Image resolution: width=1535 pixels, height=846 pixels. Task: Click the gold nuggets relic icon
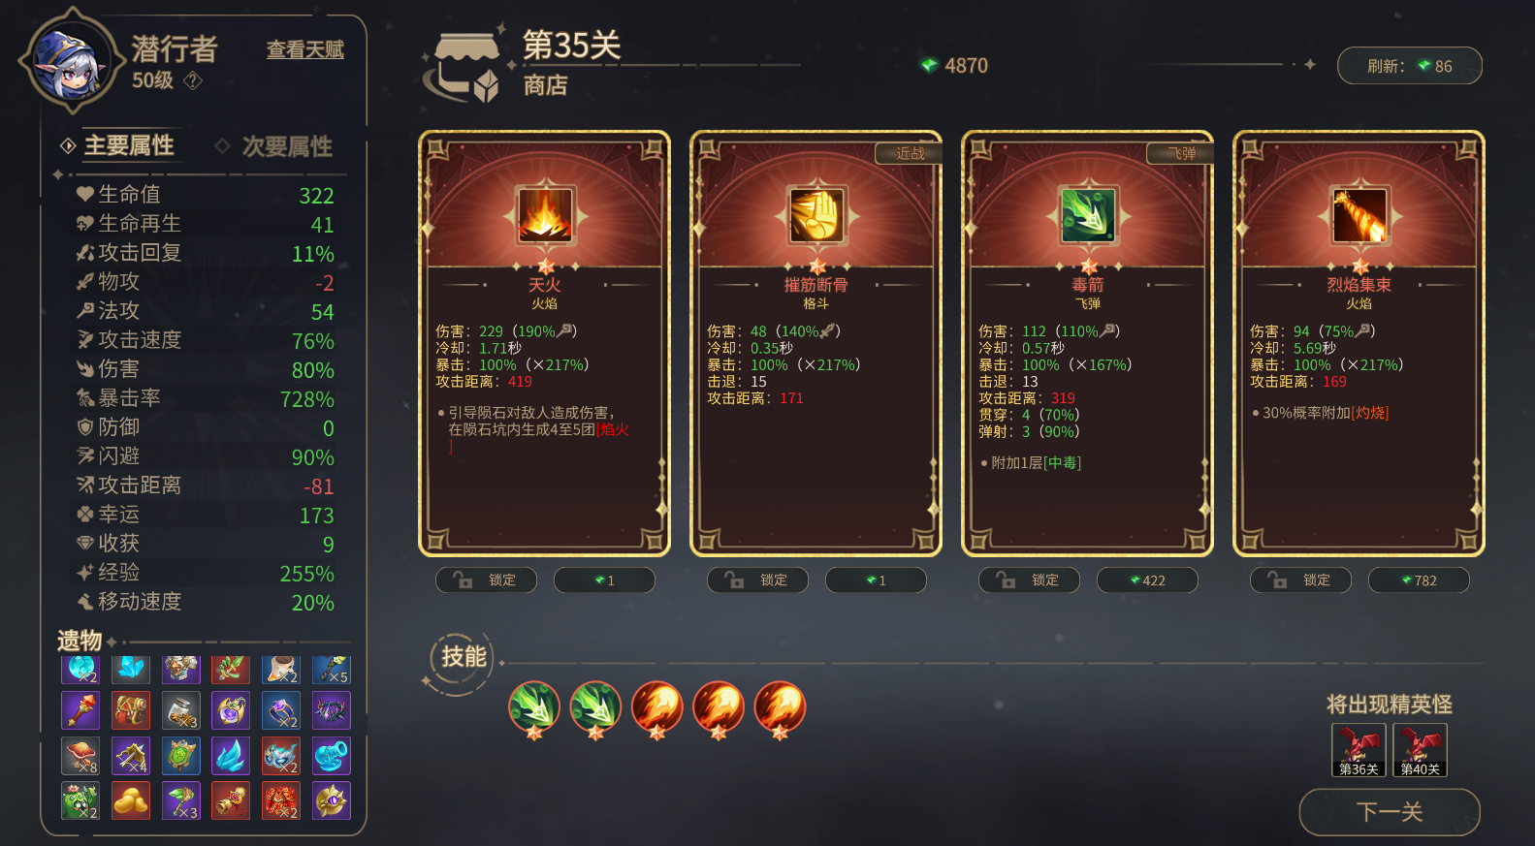[131, 800]
